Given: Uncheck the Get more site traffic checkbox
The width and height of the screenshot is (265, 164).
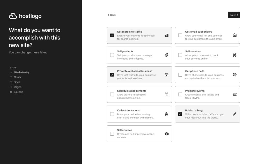Looking at the screenshot, I should point(112,35).
